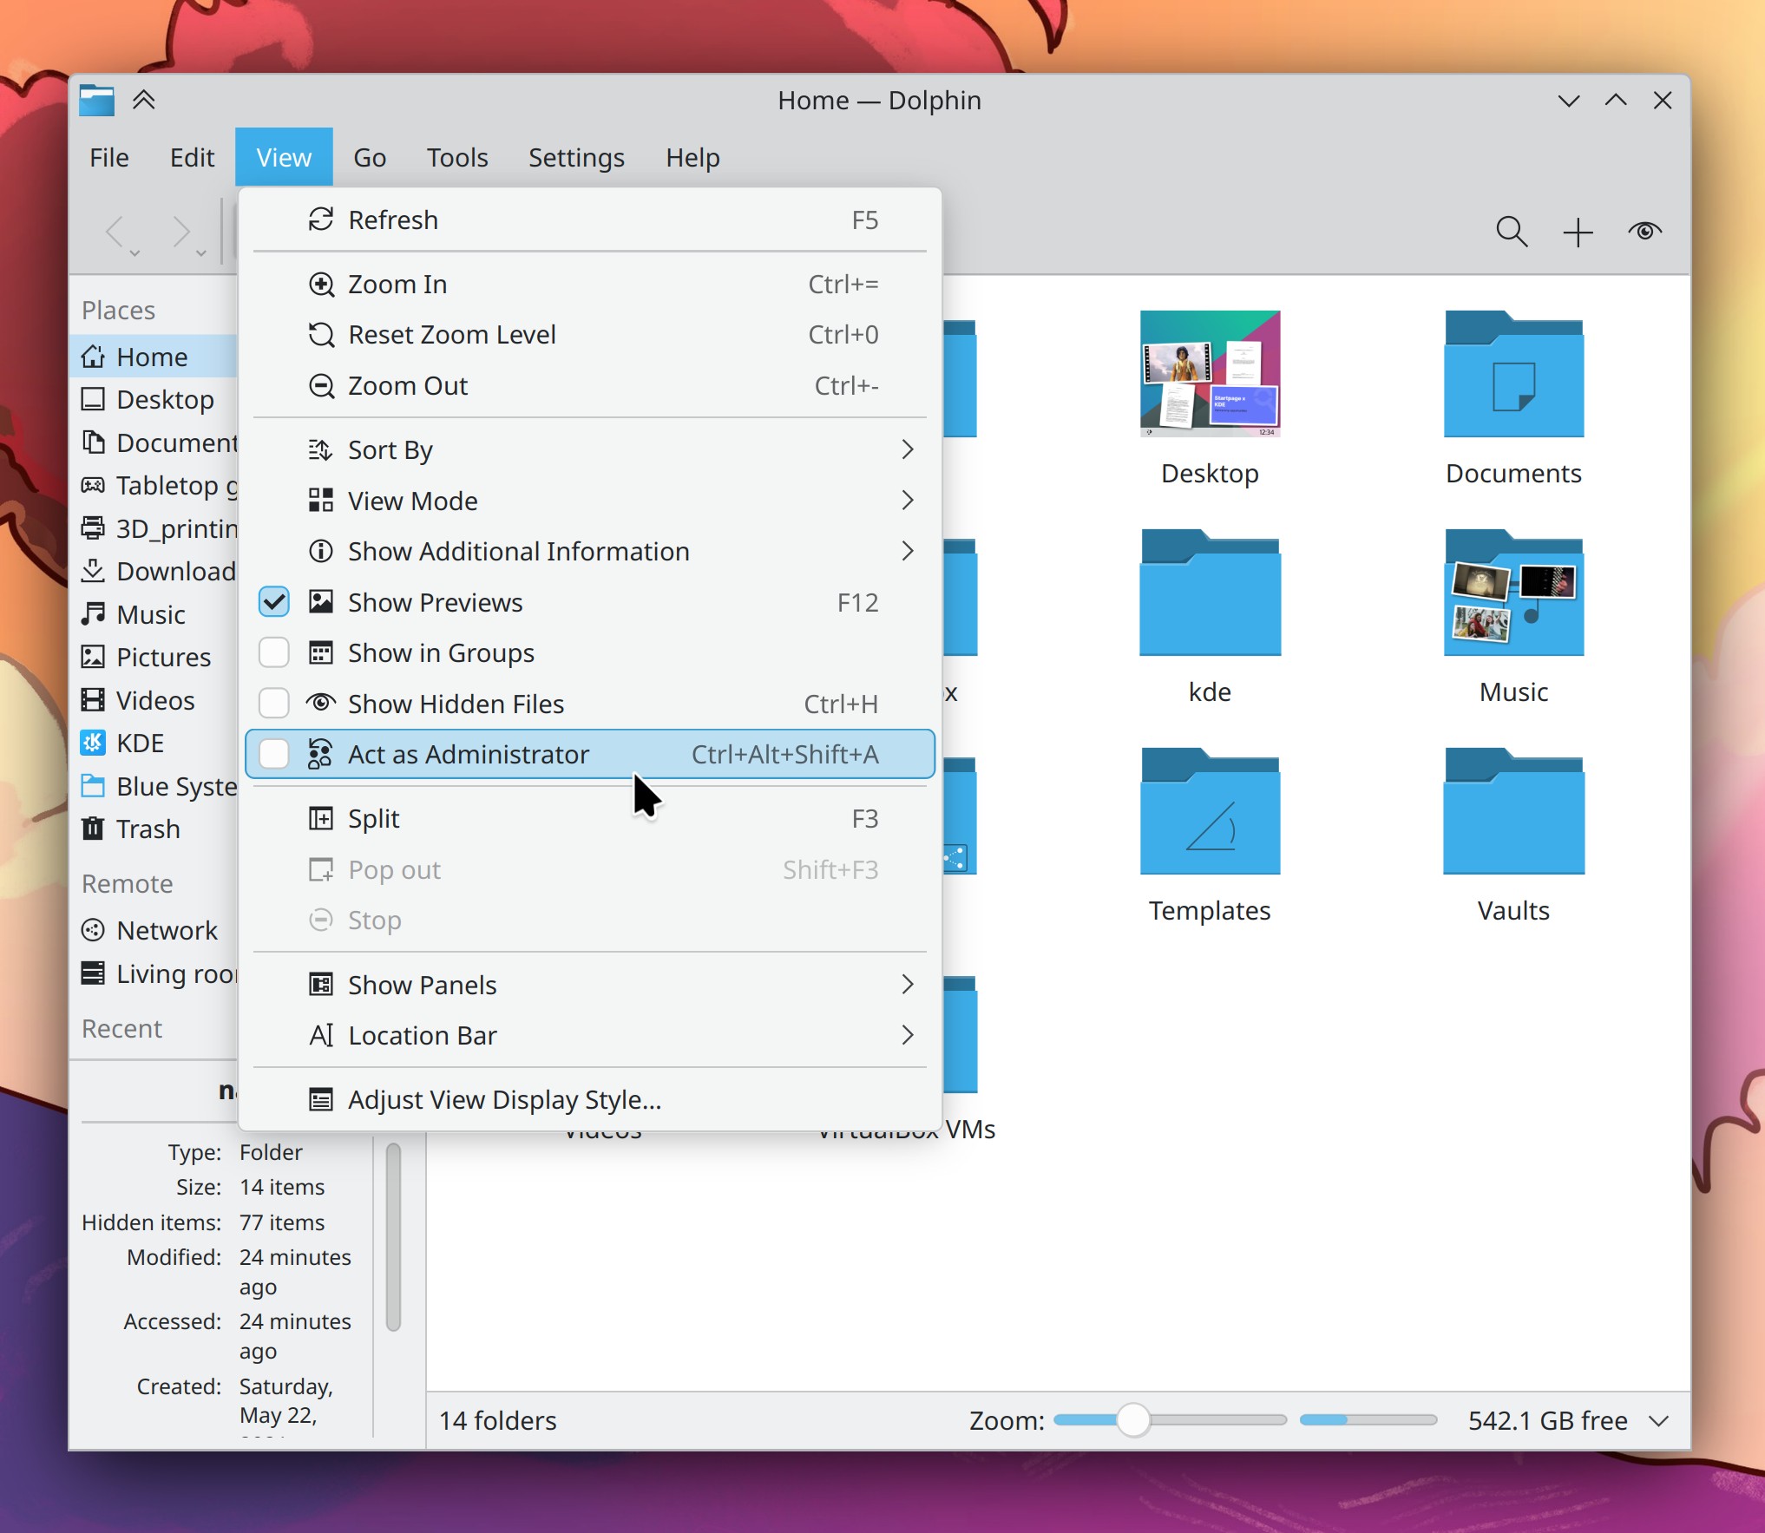1765x1533 pixels.
Task: Adjust the Zoom slider at the bottom
Action: click(x=1134, y=1420)
